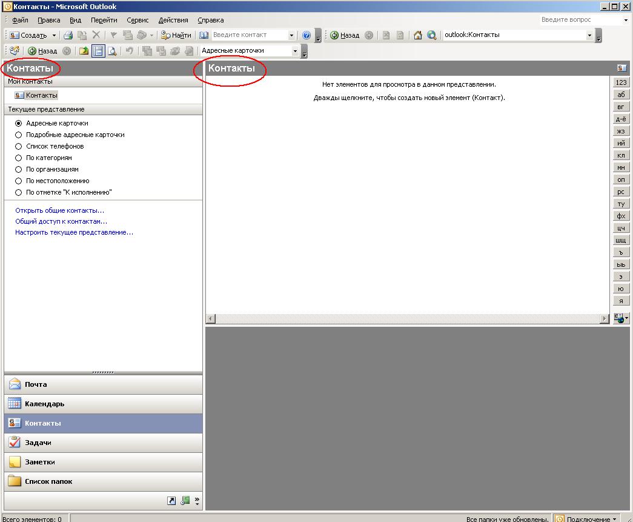Print using the printer toolbar icon

[68, 35]
